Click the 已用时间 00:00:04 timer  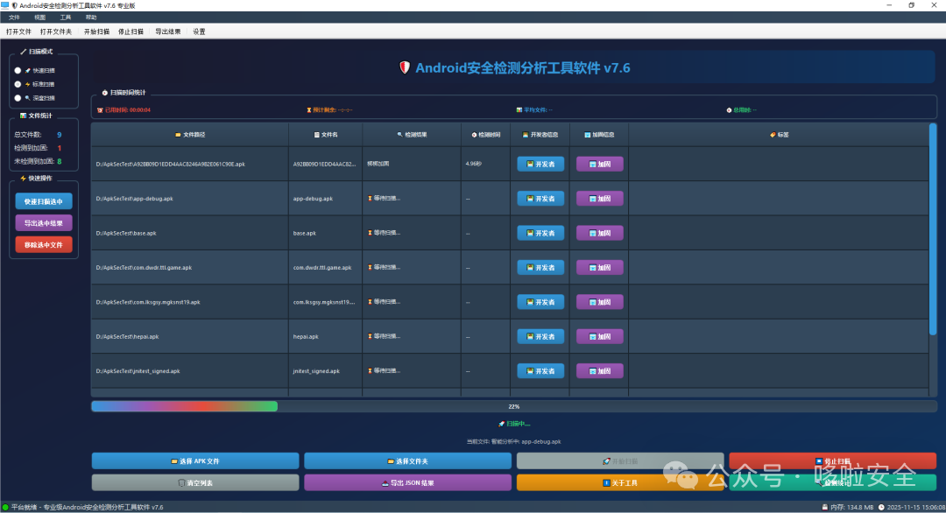124,109
